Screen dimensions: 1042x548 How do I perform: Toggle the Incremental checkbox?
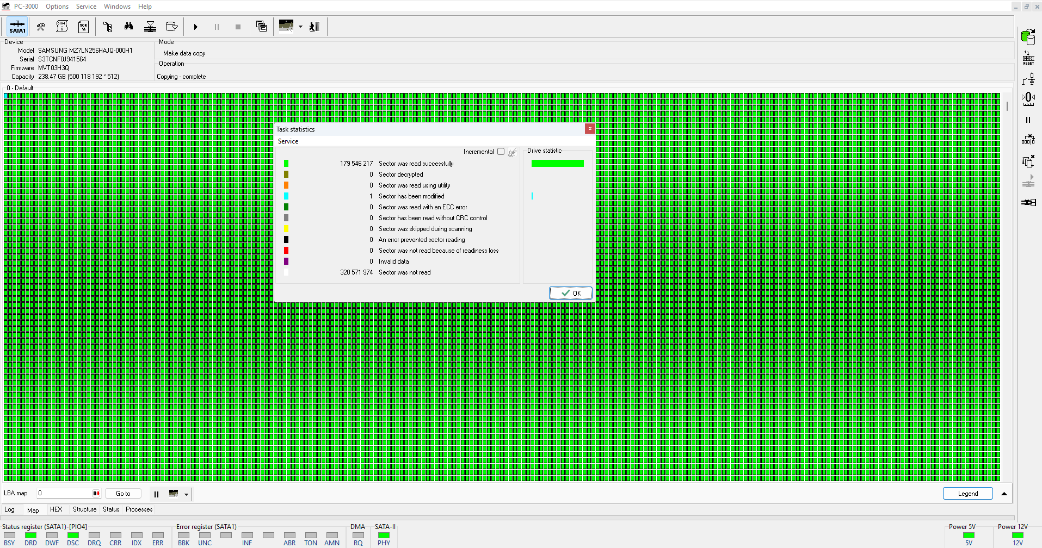click(x=501, y=152)
